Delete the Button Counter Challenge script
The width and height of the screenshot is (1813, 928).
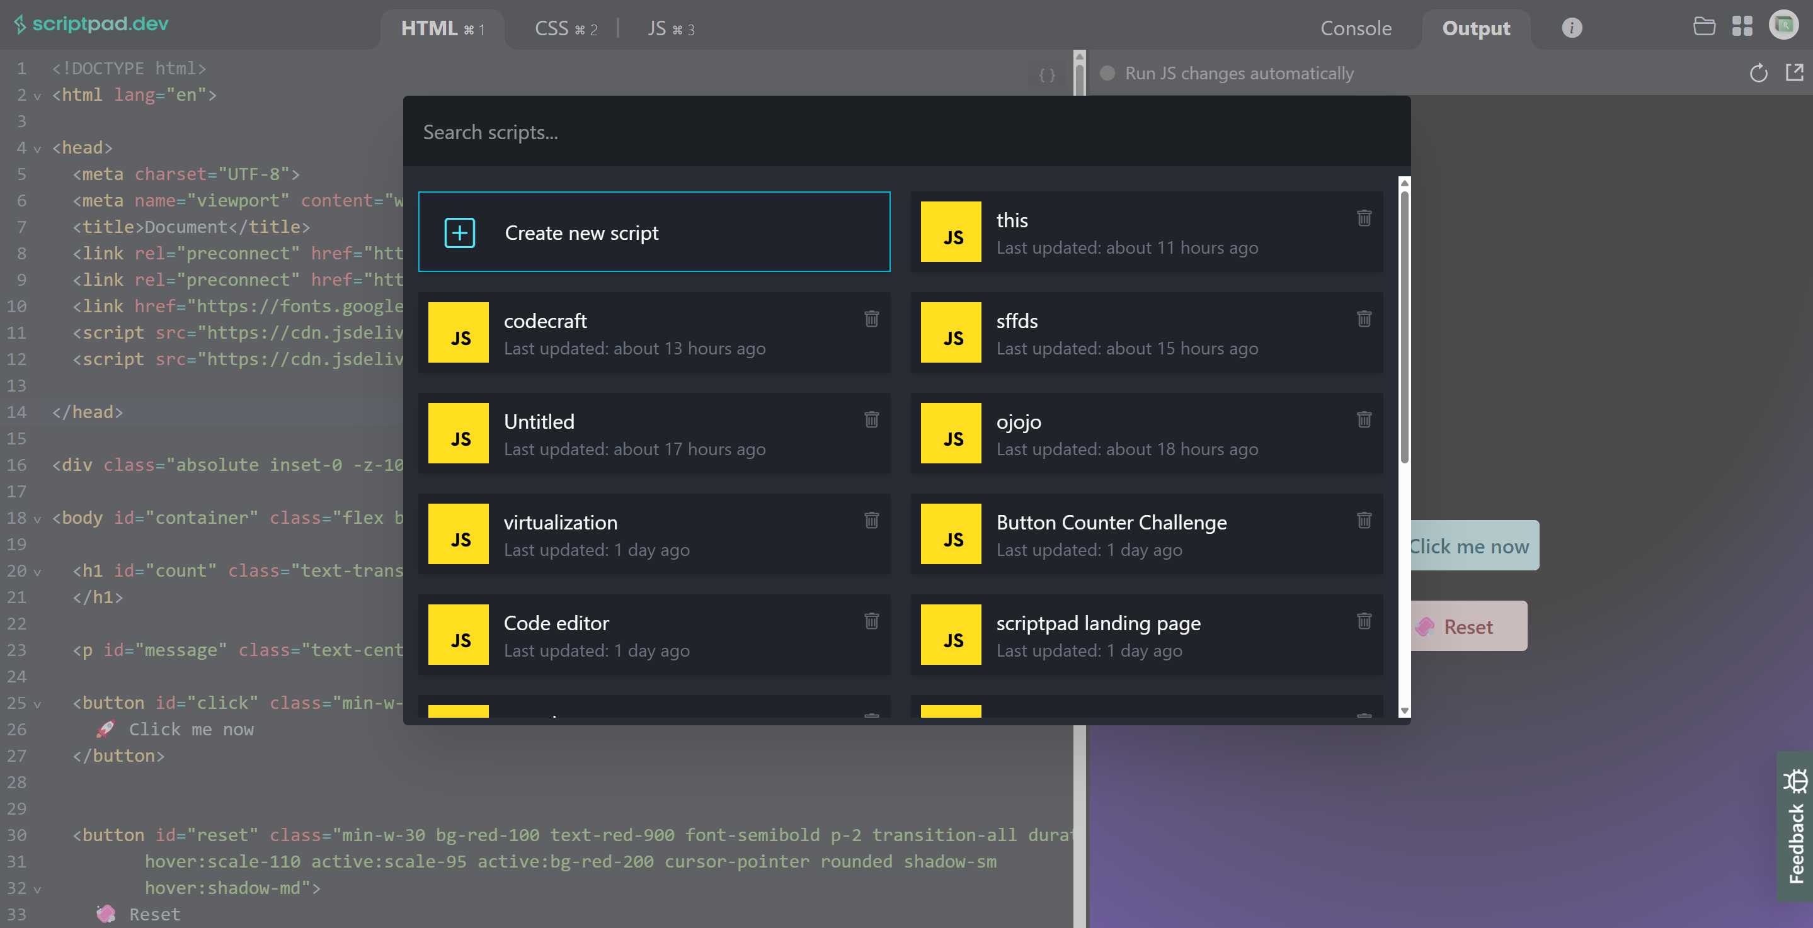pyautogui.click(x=1364, y=520)
